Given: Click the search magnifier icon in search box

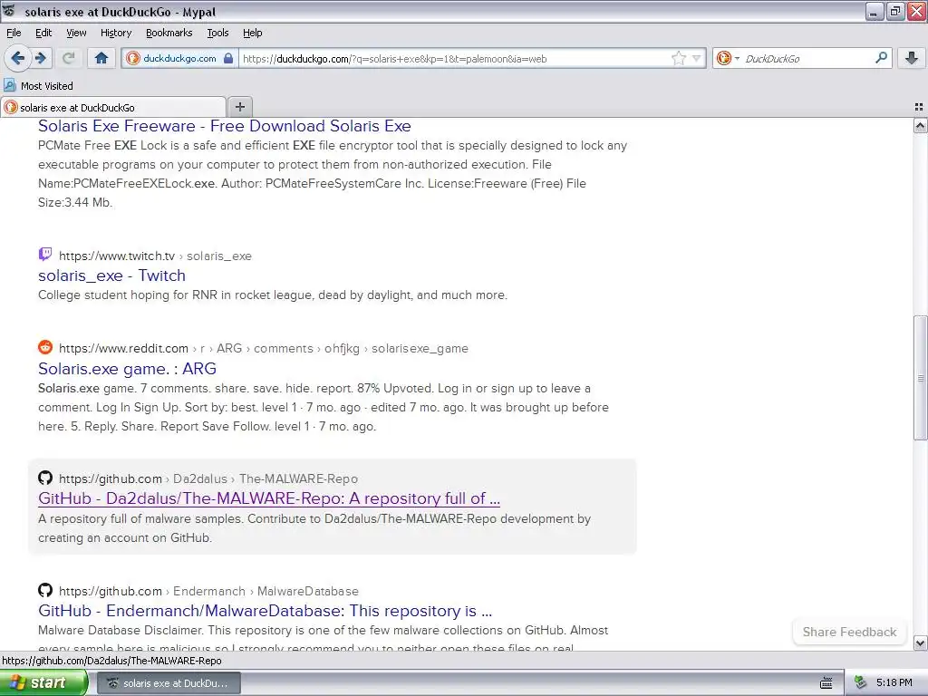Looking at the screenshot, I should 881,58.
